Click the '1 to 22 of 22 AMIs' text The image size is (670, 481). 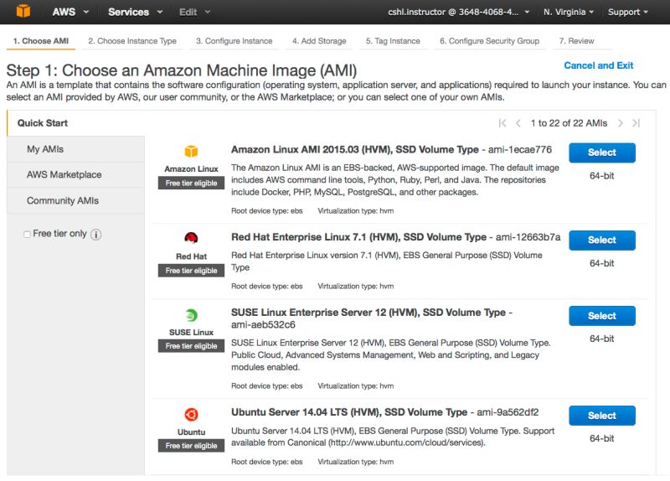click(x=569, y=123)
